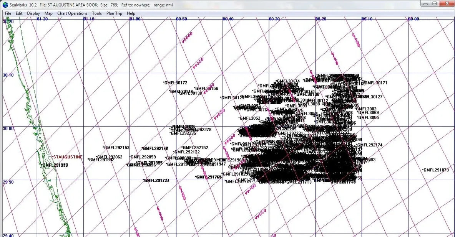The width and height of the screenshot is (455, 237).
Task: Click the 80 00 longitude label
Action: (x=414, y=19)
